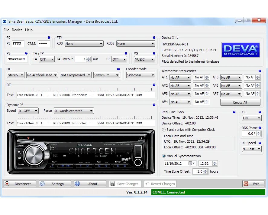Click the Exit button

(x=253, y=184)
